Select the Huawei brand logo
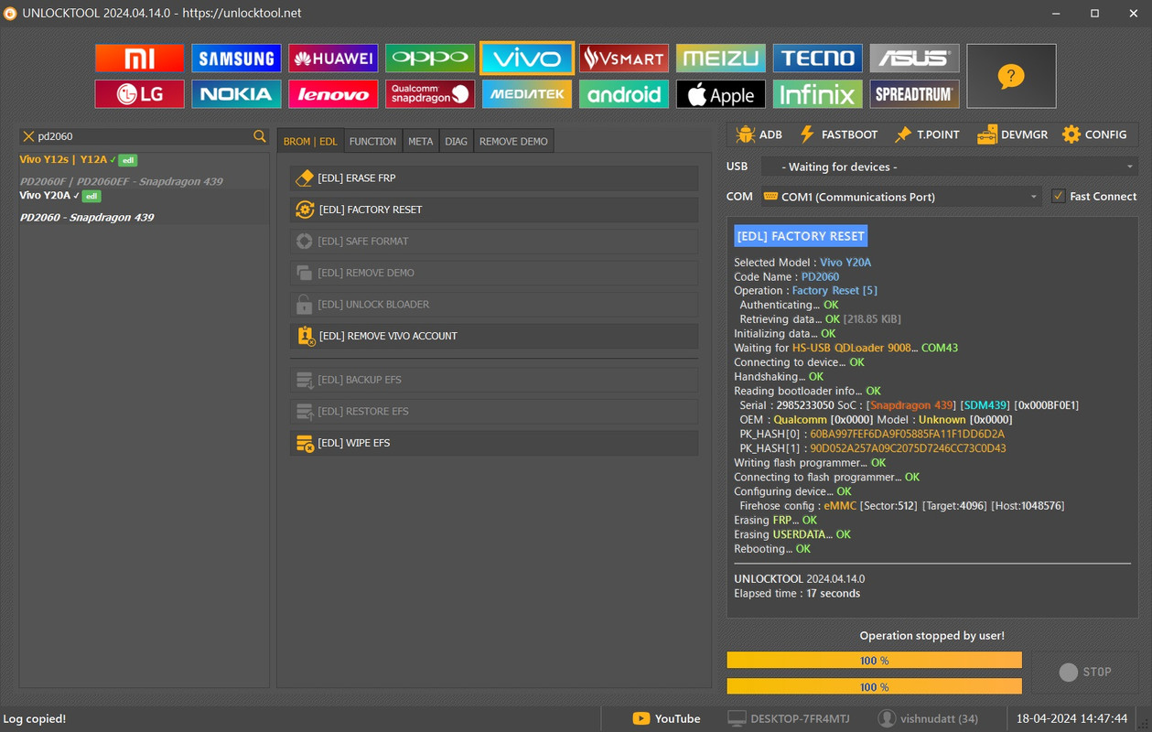This screenshot has height=732, width=1152. (x=333, y=59)
